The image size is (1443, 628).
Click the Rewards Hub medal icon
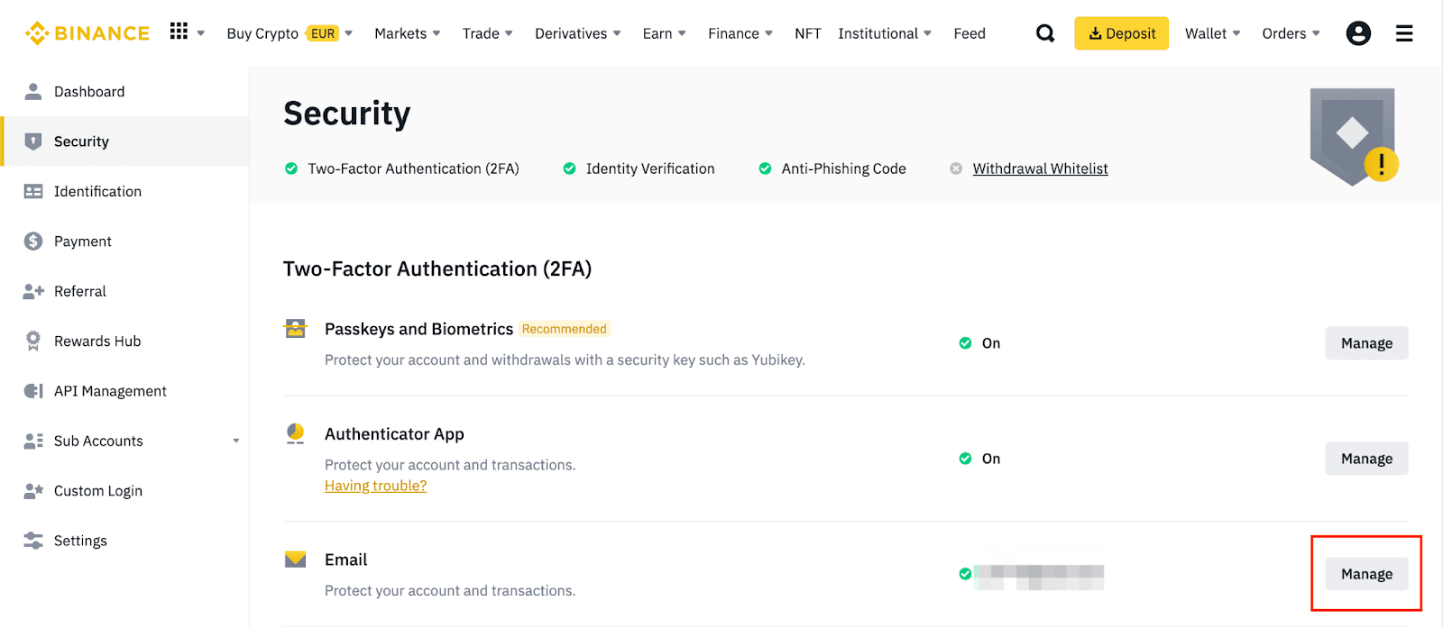[x=33, y=341]
